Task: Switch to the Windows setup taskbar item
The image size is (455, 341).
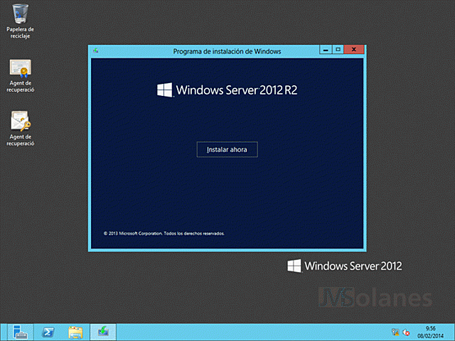Action: tap(103, 332)
